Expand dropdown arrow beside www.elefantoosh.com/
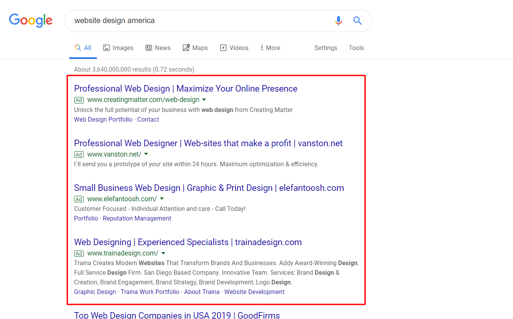Viewport: 513px width, 319px height. [162, 199]
